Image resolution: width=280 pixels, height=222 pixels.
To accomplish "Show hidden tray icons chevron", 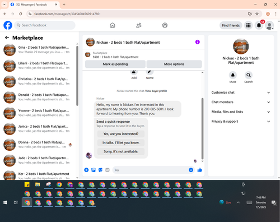I will 238,202.
